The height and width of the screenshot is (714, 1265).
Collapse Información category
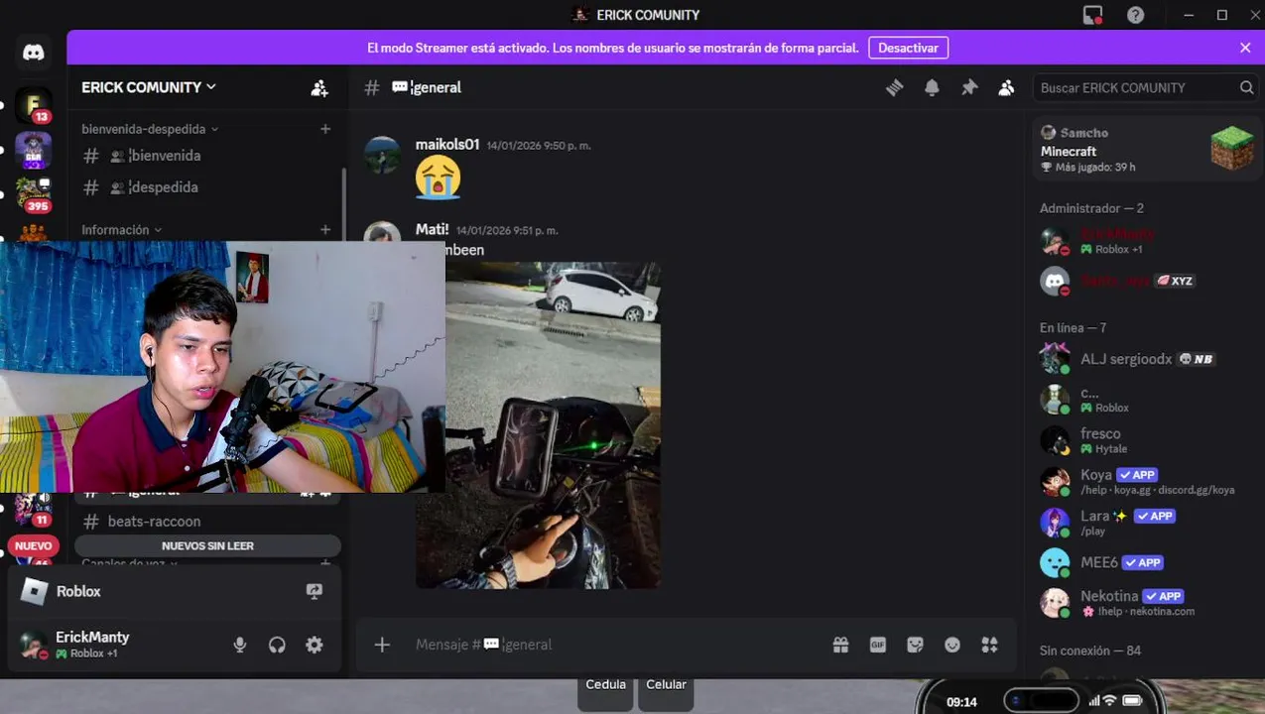[x=121, y=230]
